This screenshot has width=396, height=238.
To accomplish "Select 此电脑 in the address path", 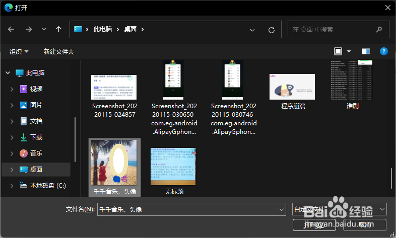I will (103, 29).
